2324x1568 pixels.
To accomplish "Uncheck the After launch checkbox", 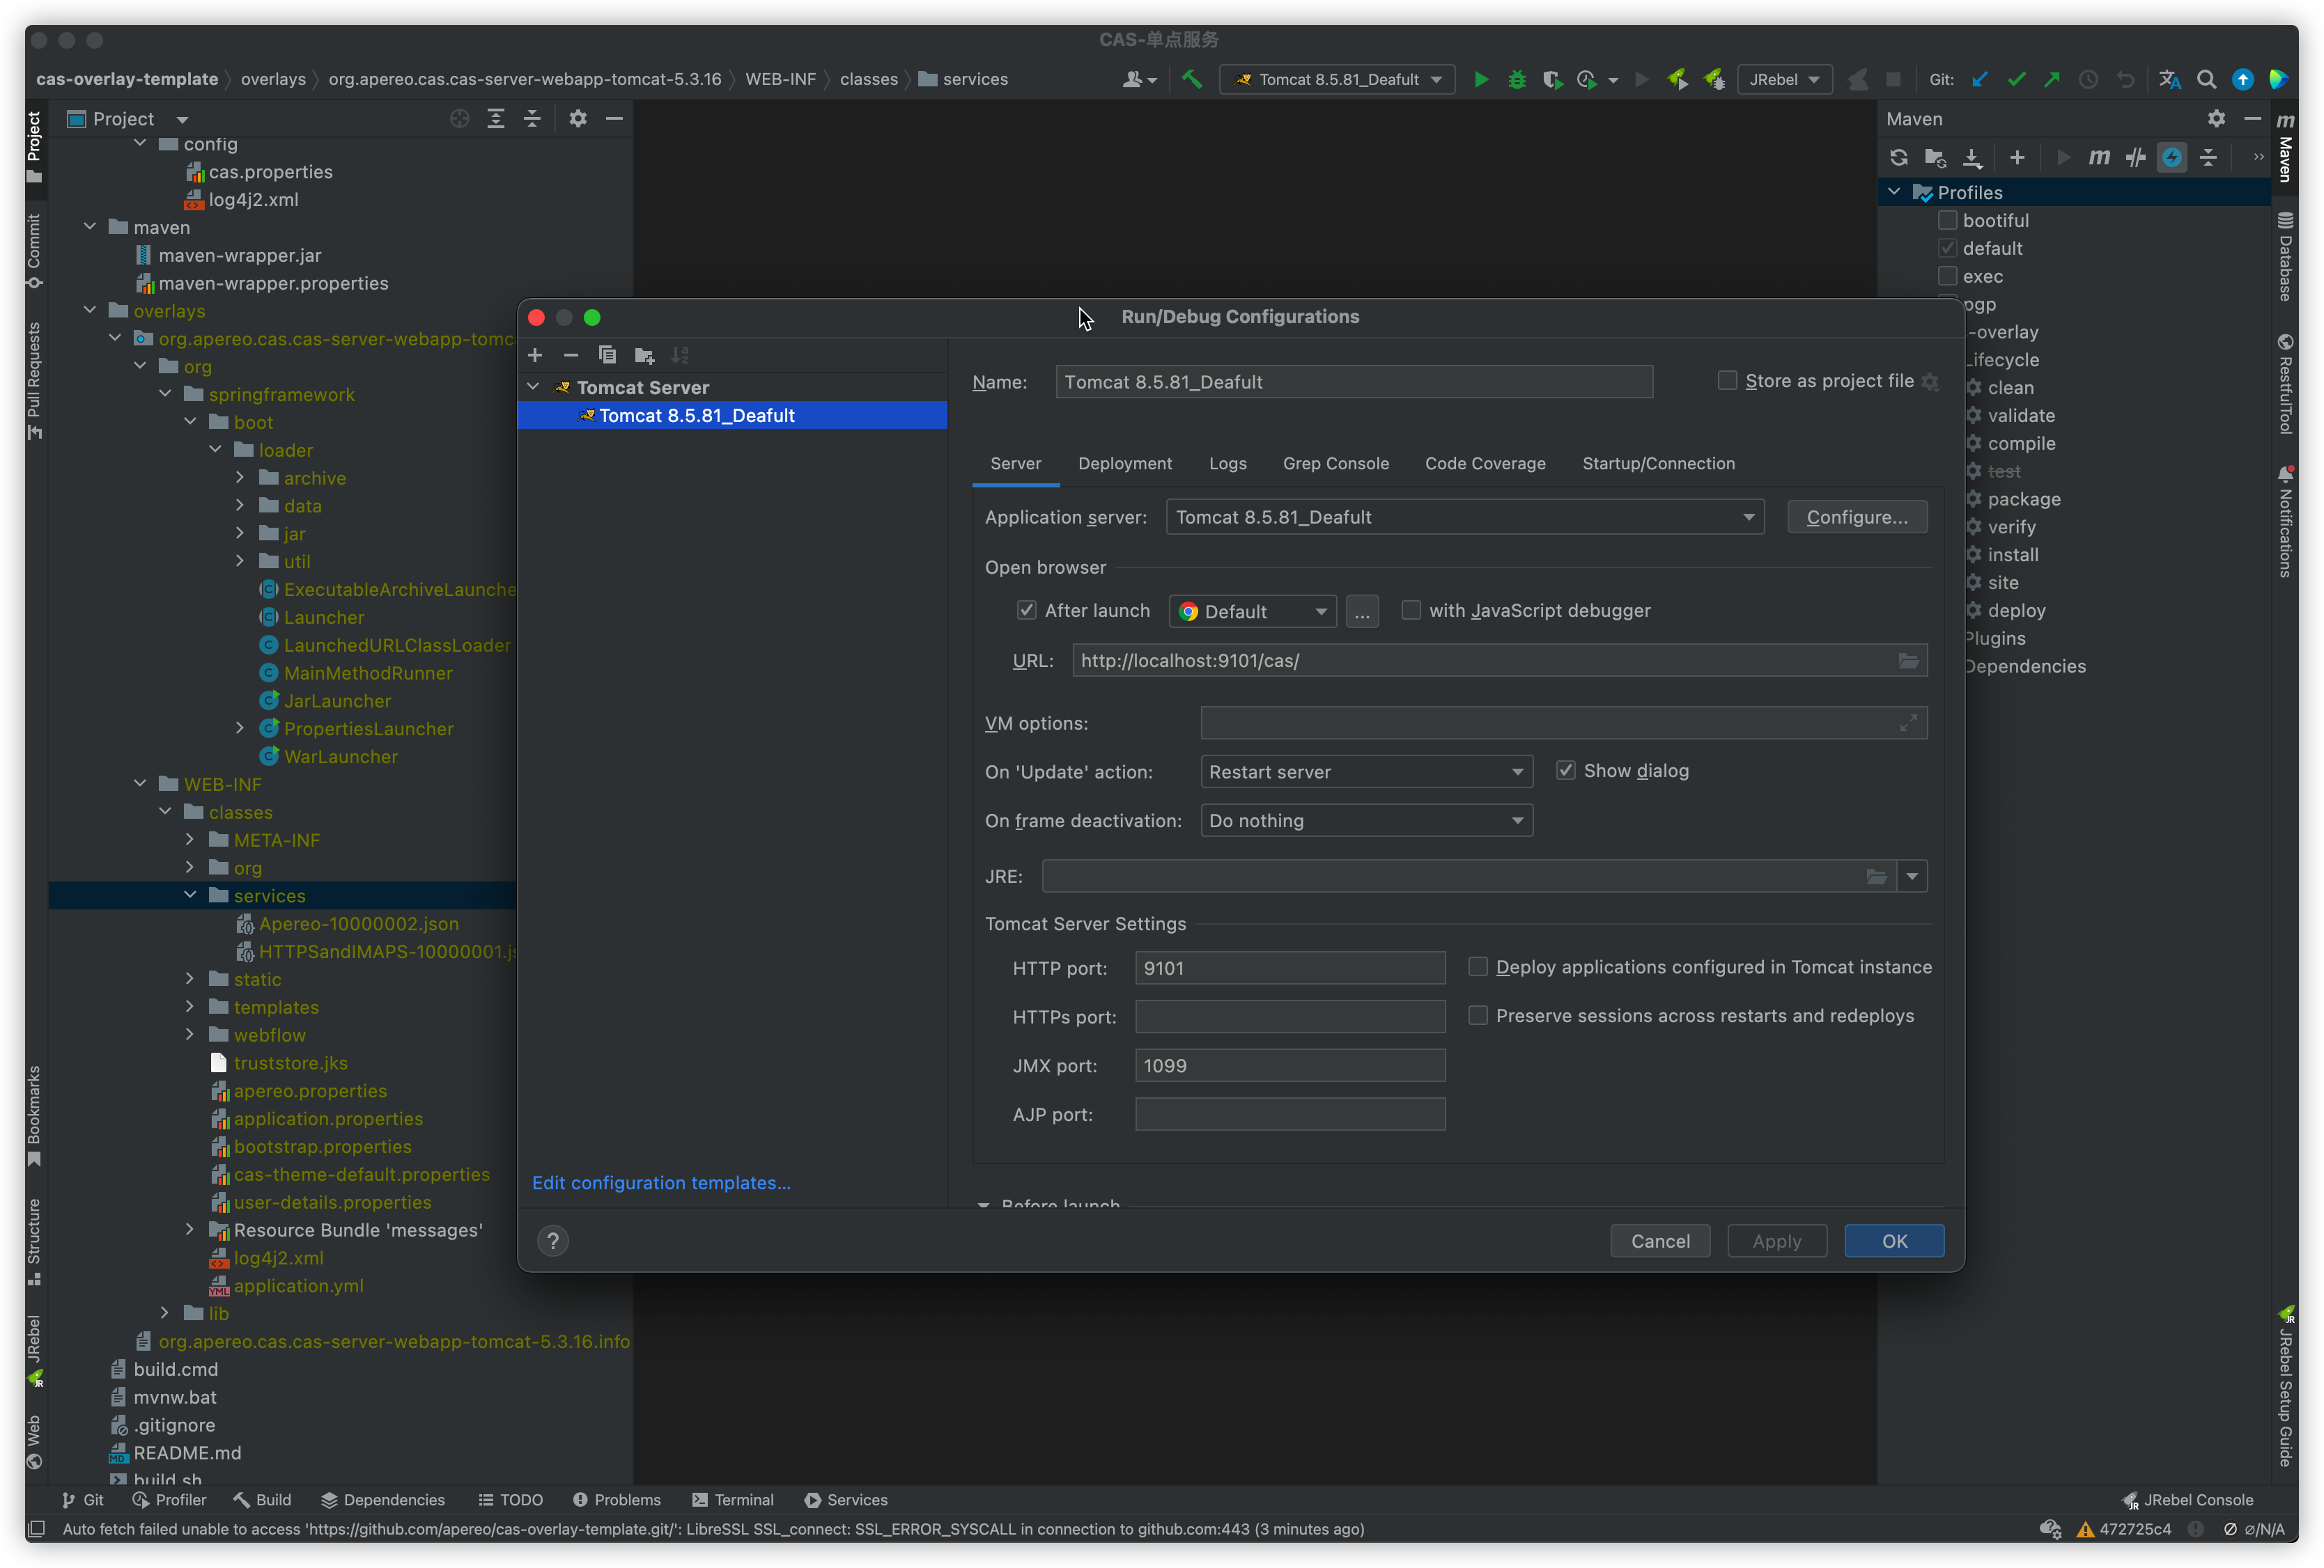I will coord(1026,610).
